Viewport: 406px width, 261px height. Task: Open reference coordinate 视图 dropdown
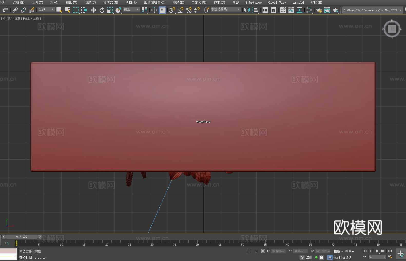click(x=131, y=9)
